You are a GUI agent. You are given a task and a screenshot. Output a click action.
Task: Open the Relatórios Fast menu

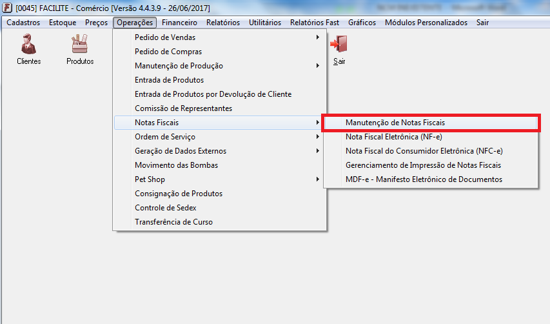(314, 23)
